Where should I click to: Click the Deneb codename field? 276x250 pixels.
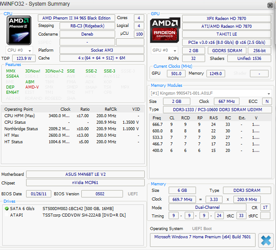tap(87, 34)
